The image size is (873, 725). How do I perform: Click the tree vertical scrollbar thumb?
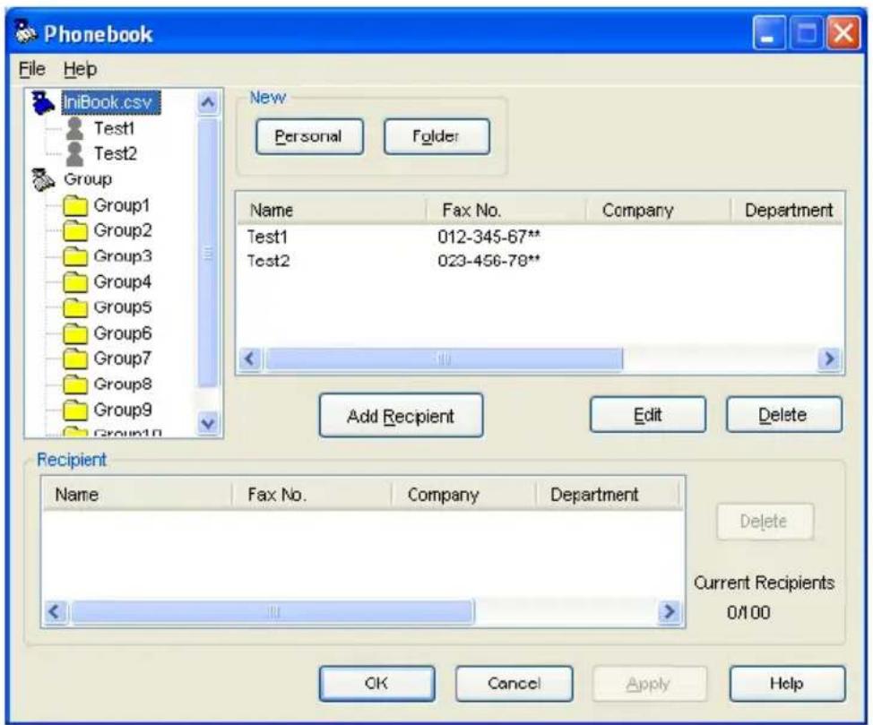tap(208, 253)
